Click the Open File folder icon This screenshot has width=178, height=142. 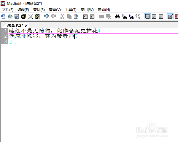click(x=10, y=17)
